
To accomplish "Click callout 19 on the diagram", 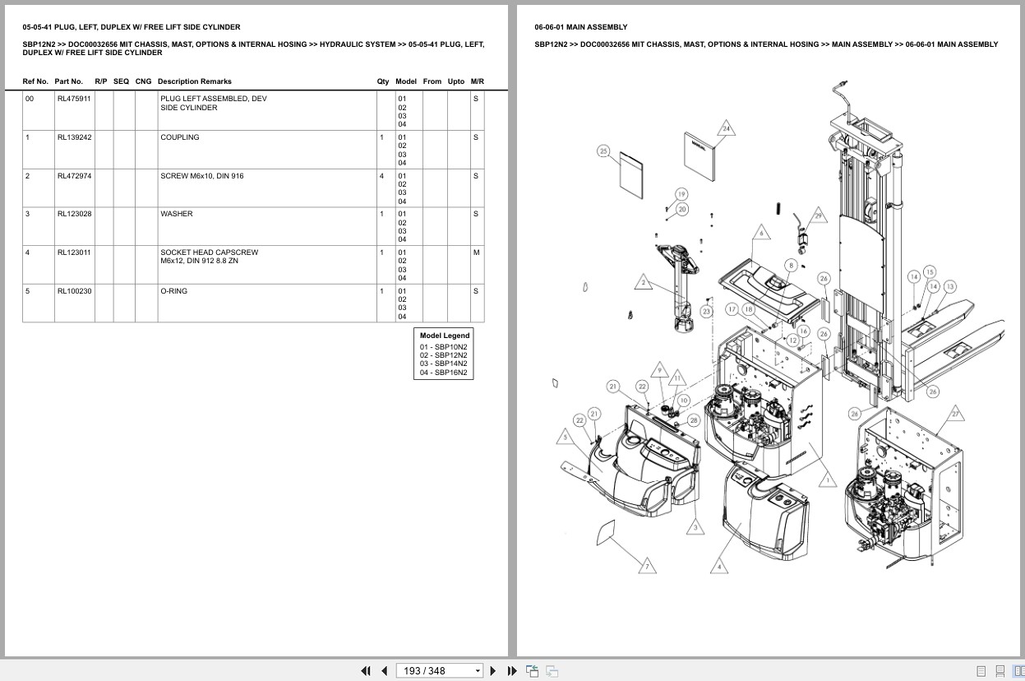I will pyautogui.click(x=681, y=194).
